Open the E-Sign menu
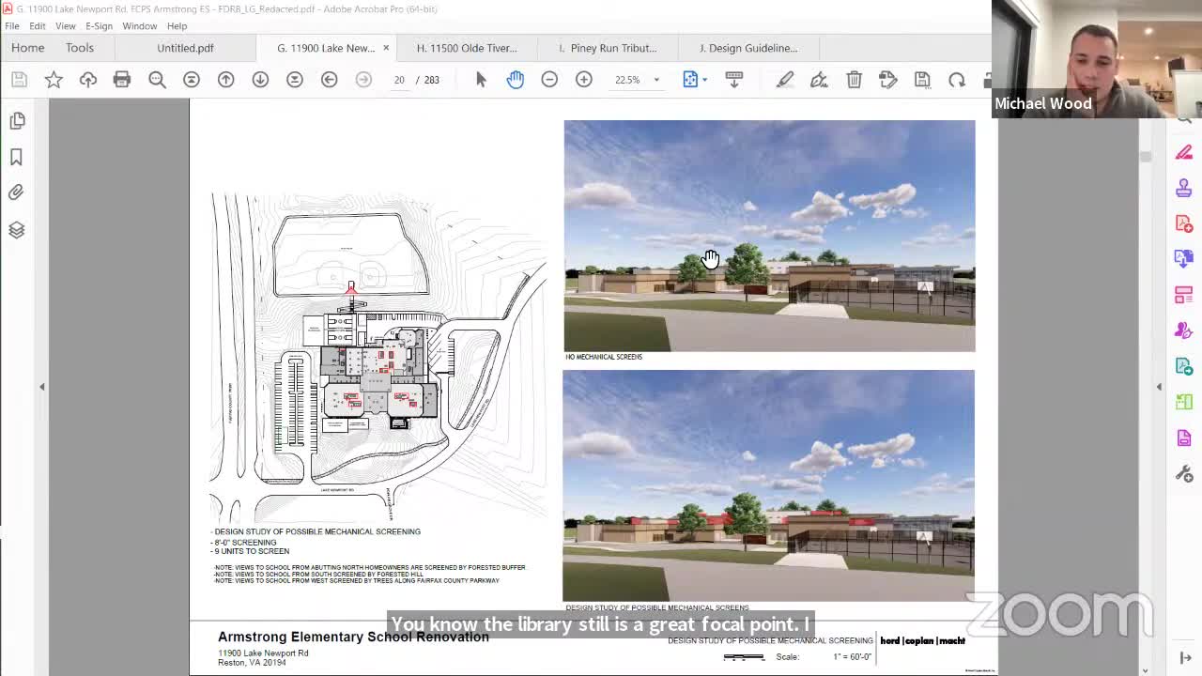 (x=99, y=25)
